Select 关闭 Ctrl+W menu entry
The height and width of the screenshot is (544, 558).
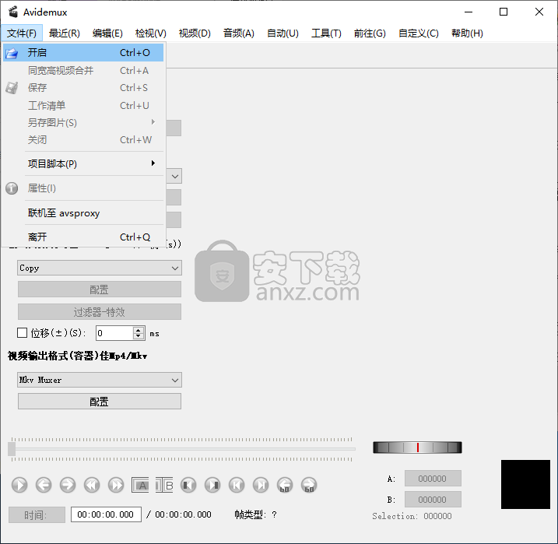coord(83,140)
